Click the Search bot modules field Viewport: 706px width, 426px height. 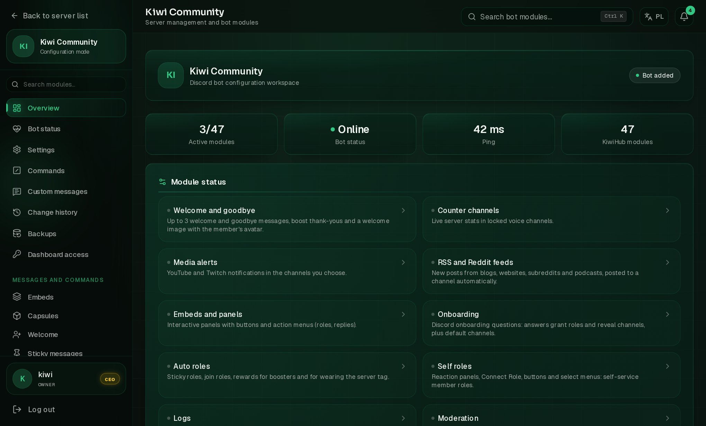(x=547, y=17)
